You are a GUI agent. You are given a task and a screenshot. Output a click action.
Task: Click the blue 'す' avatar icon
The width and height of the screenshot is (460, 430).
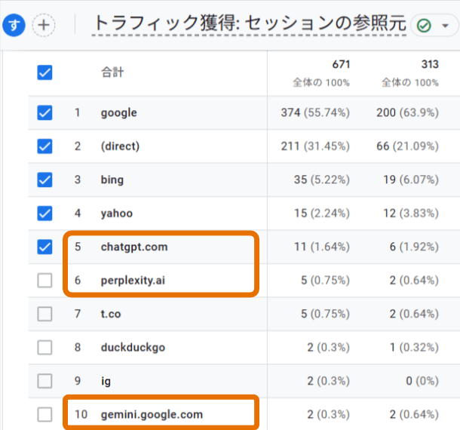[x=14, y=25]
